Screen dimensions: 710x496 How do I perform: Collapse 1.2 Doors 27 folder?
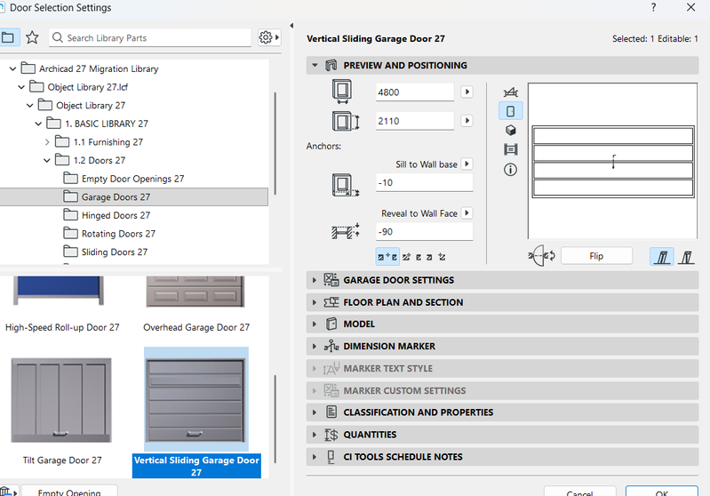[x=47, y=160]
